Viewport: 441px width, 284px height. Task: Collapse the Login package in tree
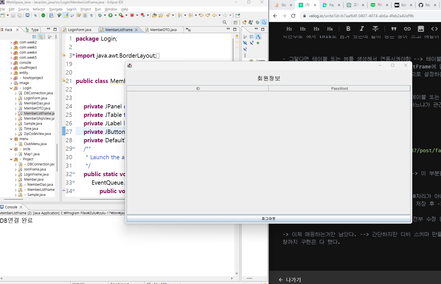pyautogui.click(x=11, y=88)
